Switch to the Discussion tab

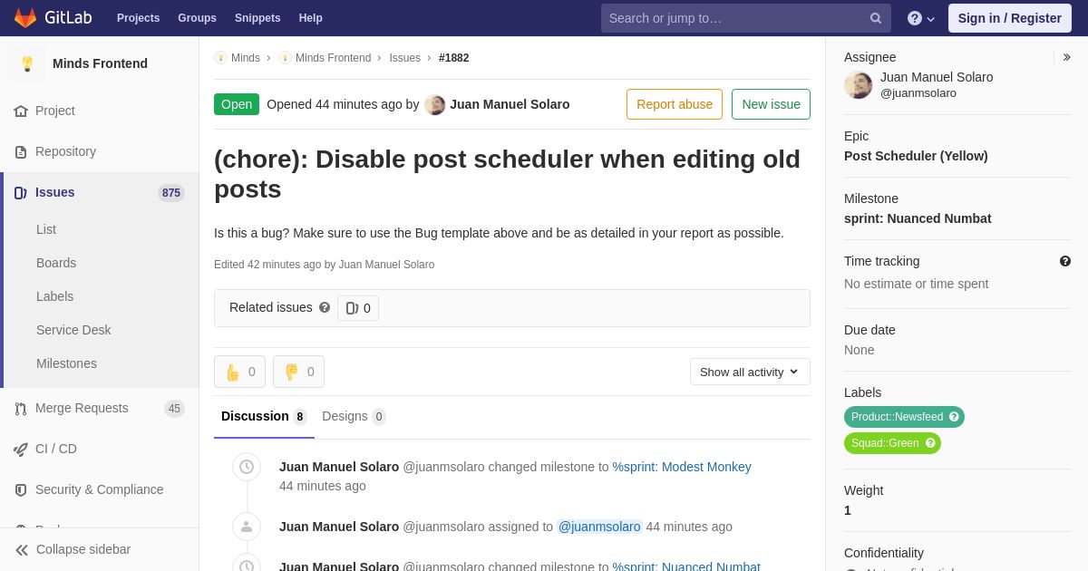(264, 416)
